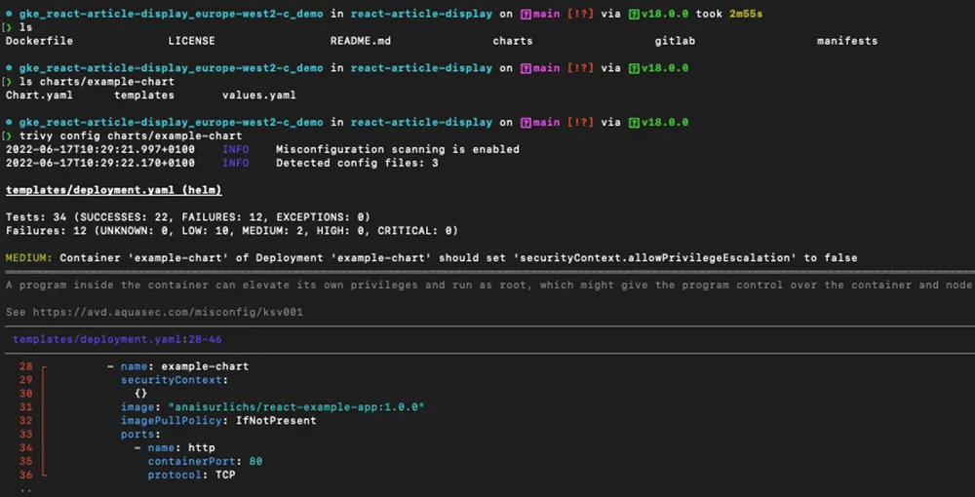The height and width of the screenshot is (497, 975).
Task: Click the image 'anaisurlichs/react-example-app:1.0.0' string
Action: [296, 407]
